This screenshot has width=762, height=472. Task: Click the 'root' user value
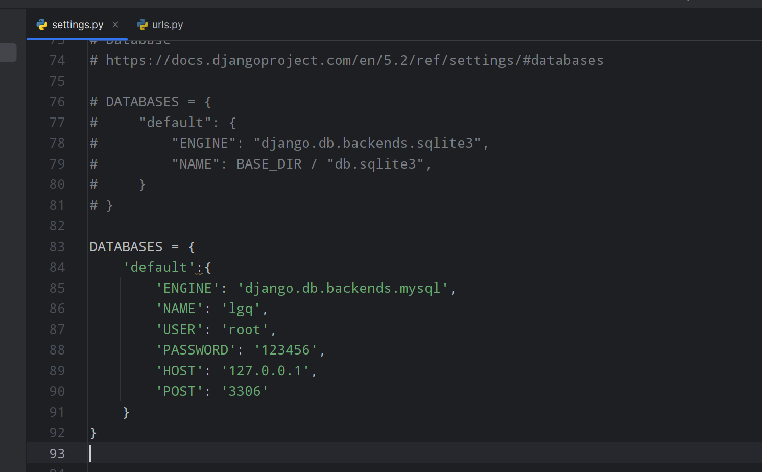coord(245,329)
